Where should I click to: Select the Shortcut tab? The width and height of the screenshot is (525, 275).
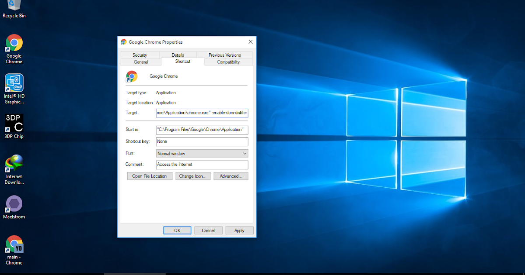click(183, 62)
